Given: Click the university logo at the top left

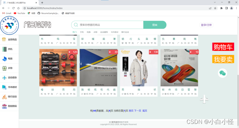Looking at the screenshot, I should coord(9,25).
